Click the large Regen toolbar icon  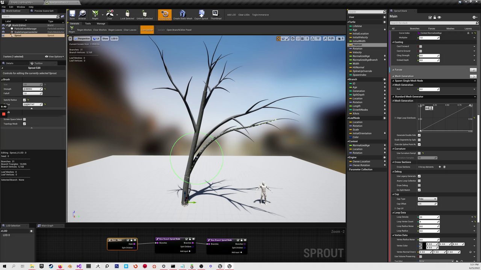tap(95, 14)
